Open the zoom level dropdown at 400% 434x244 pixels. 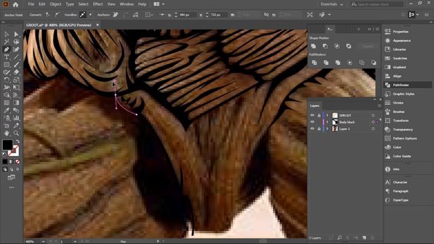pos(43,241)
